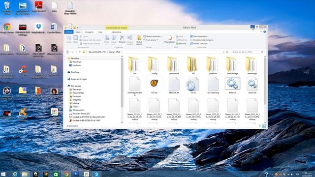Select the steam.dll file
The image size is (315, 177).
click(252, 85)
